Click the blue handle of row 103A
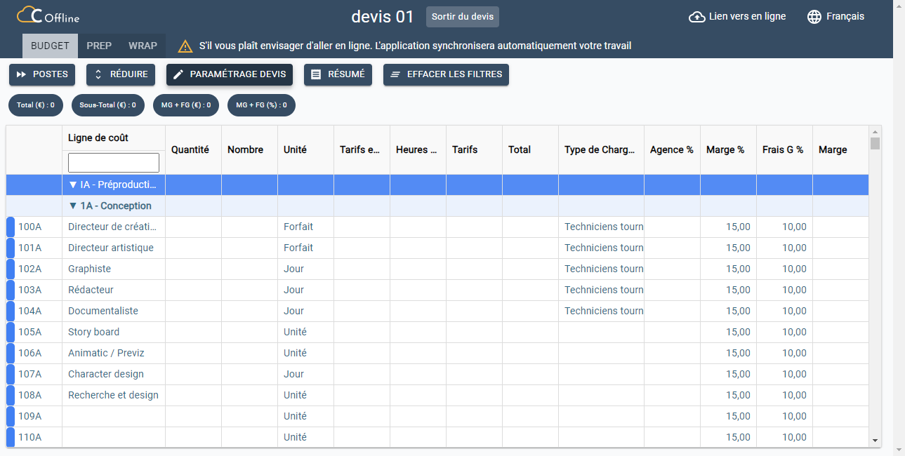This screenshot has height=456, width=905. click(x=10, y=290)
